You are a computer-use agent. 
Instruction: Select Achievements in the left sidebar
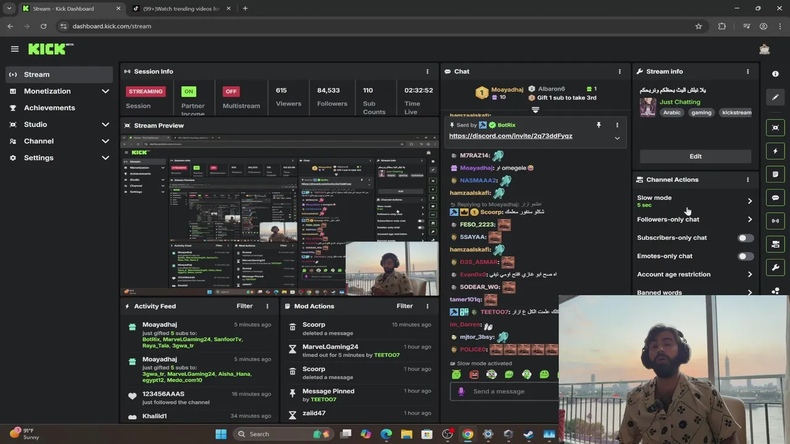[x=59, y=108]
